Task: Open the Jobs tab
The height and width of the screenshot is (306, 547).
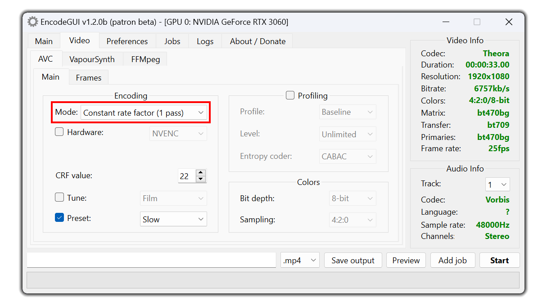Action: 172,41
